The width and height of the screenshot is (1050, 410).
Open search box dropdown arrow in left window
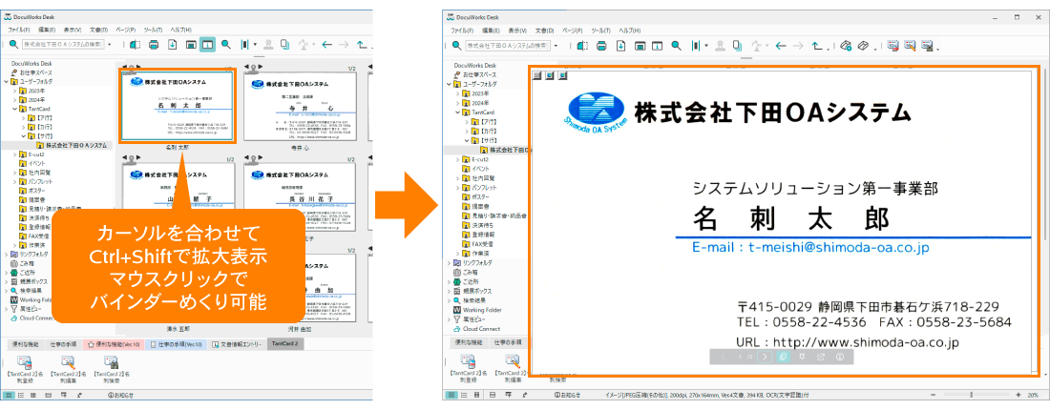point(110,44)
